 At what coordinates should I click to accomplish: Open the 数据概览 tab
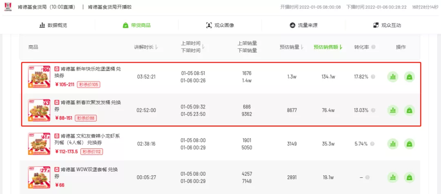click(x=53, y=25)
